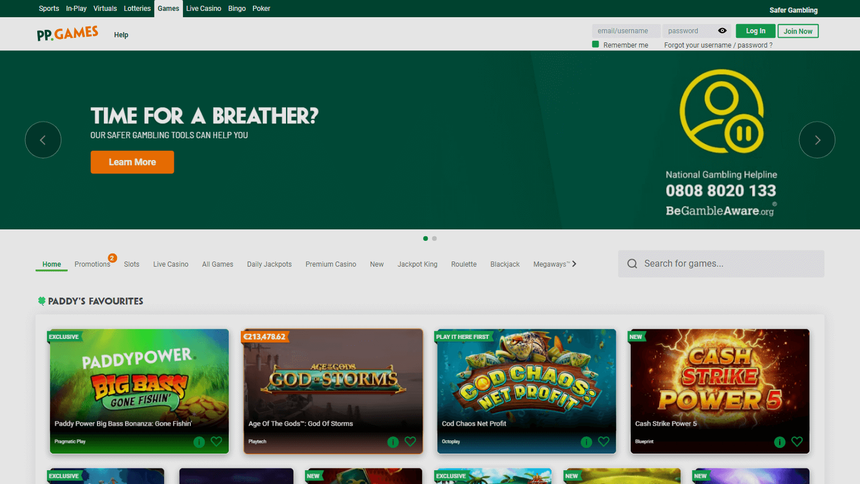Open the Promotions tab
Screen dimensions: 860x484
pos(92,264)
